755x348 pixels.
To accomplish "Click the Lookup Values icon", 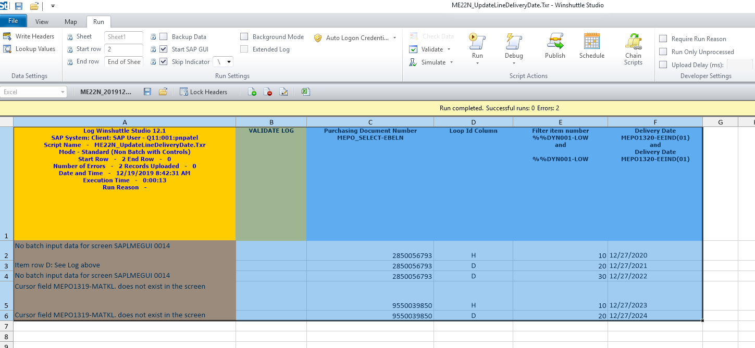I will point(7,49).
